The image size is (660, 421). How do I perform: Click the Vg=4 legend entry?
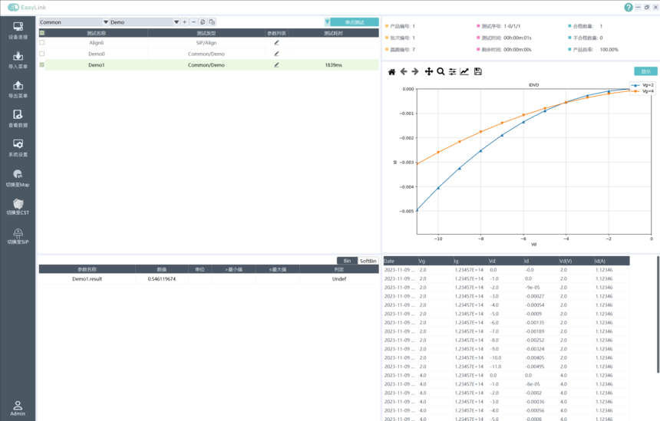[642, 90]
